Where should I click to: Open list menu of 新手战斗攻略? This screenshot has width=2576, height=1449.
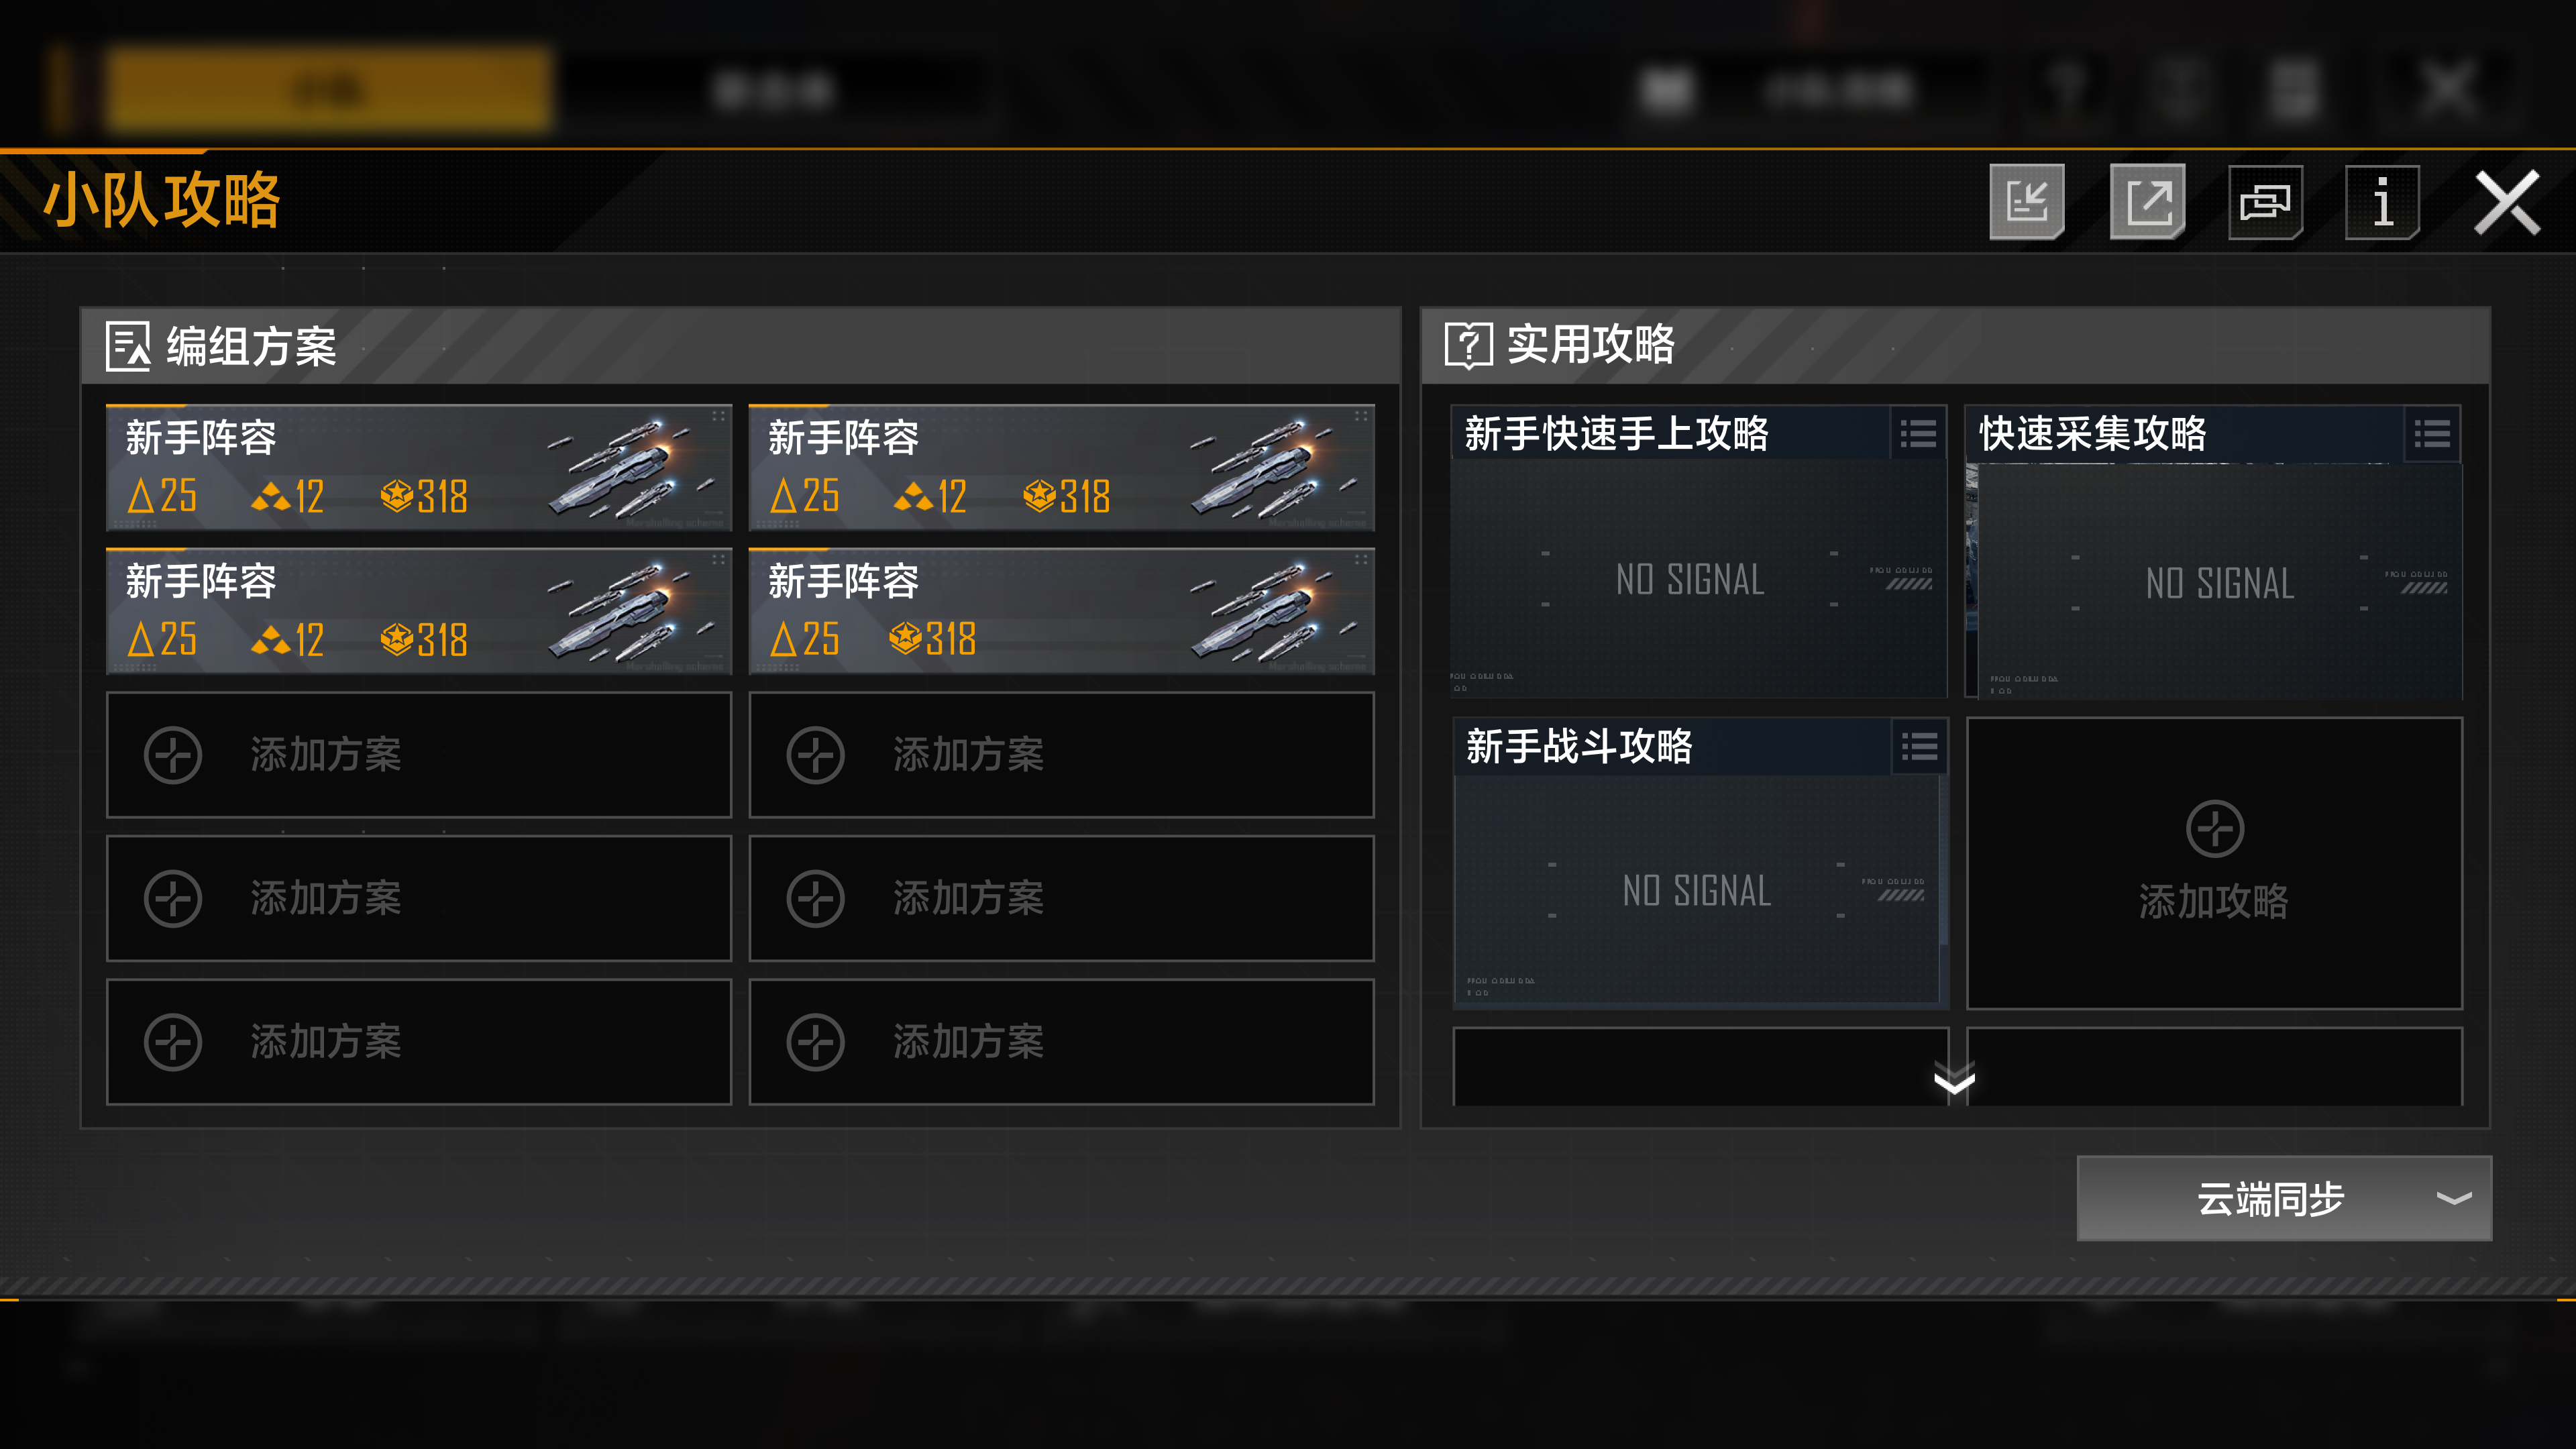[x=1919, y=746]
